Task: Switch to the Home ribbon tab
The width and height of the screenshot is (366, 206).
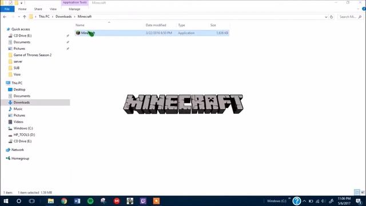Action: point(22,9)
